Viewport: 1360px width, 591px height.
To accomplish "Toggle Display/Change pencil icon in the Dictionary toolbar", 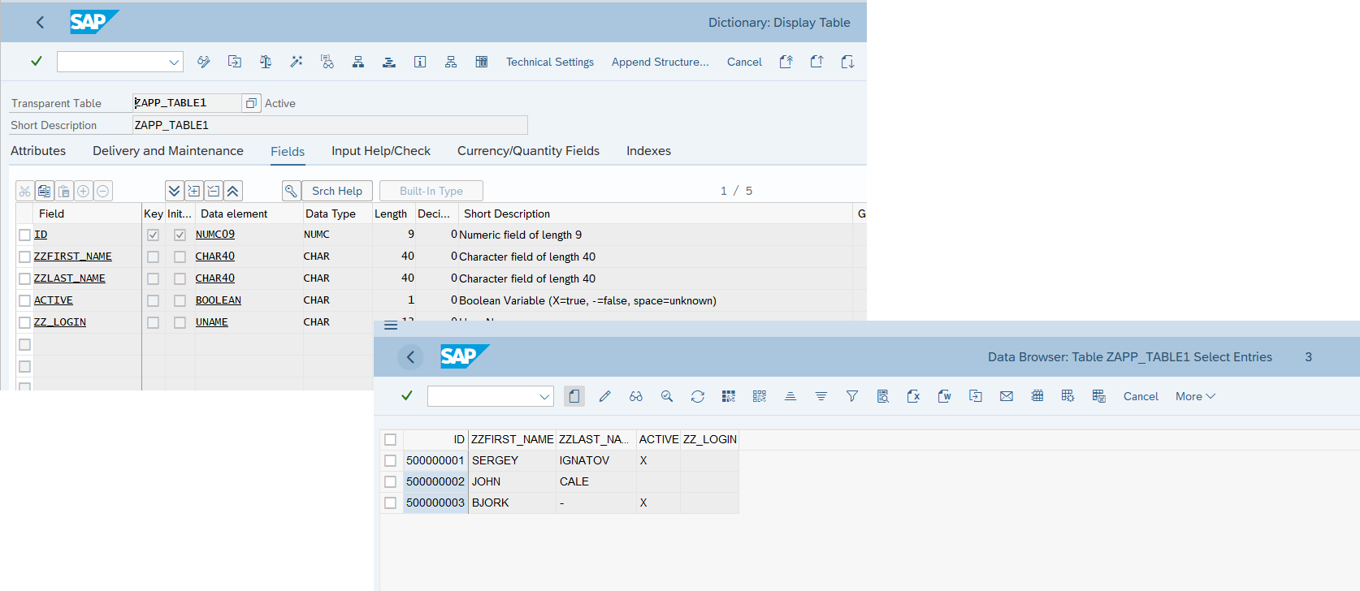I will (204, 62).
